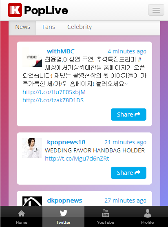Select the Twitter bird icon

coord(64,213)
